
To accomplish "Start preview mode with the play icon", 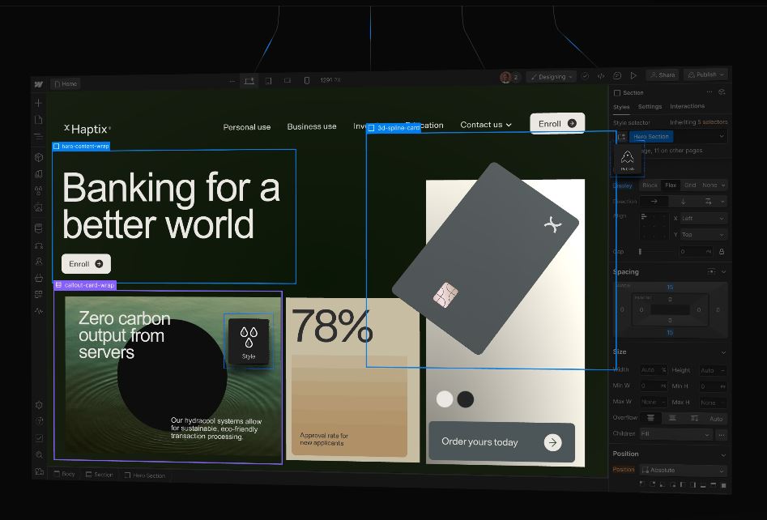I will point(633,75).
